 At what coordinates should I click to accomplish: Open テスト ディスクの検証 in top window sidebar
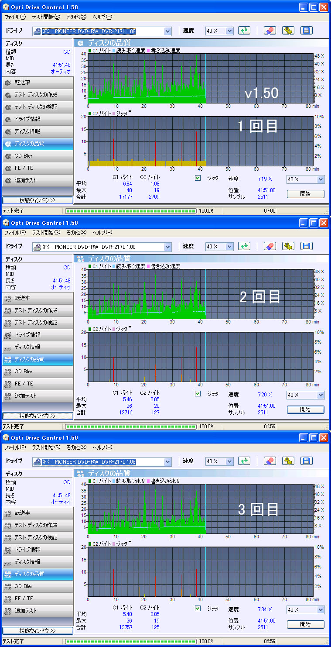click(38, 107)
